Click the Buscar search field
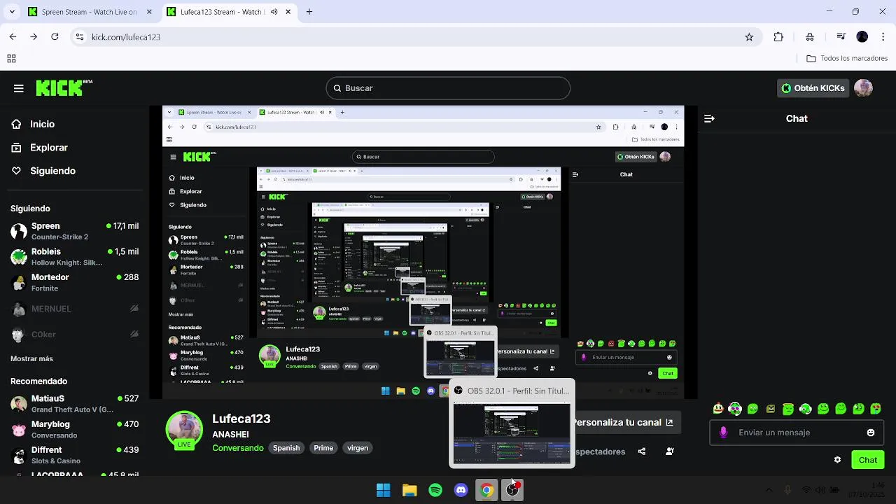The image size is (896, 504). pyautogui.click(x=448, y=88)
